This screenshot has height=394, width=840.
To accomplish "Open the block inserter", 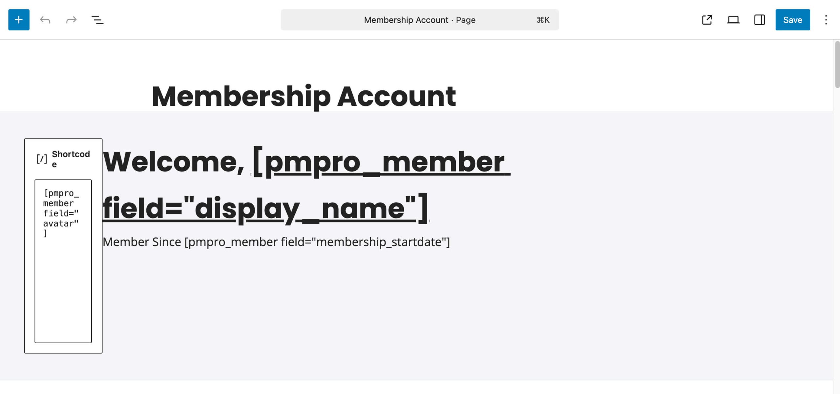I will pos(18,20).
